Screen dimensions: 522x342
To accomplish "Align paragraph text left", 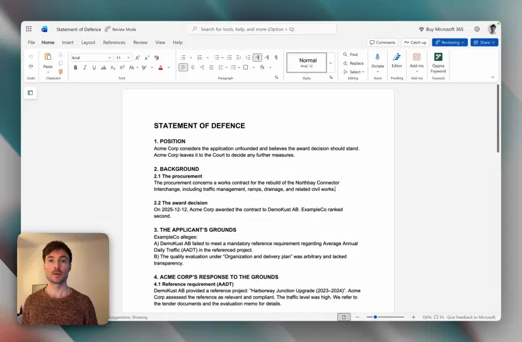I will [183, 67].
